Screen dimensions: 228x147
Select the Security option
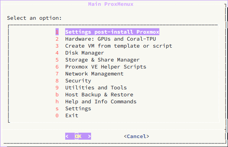(x=78, y=80)
